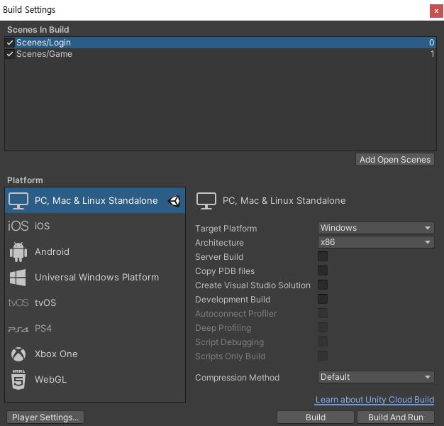Image resolution: width=444 pixels, height=426 pixels.
Task: Click the scene index 1 value
Action: [x=432, y=54]
